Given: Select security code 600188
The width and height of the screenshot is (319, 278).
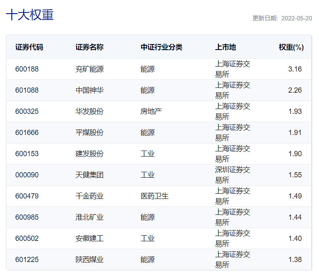Looking at the screenshot, I should click(27, 69).
